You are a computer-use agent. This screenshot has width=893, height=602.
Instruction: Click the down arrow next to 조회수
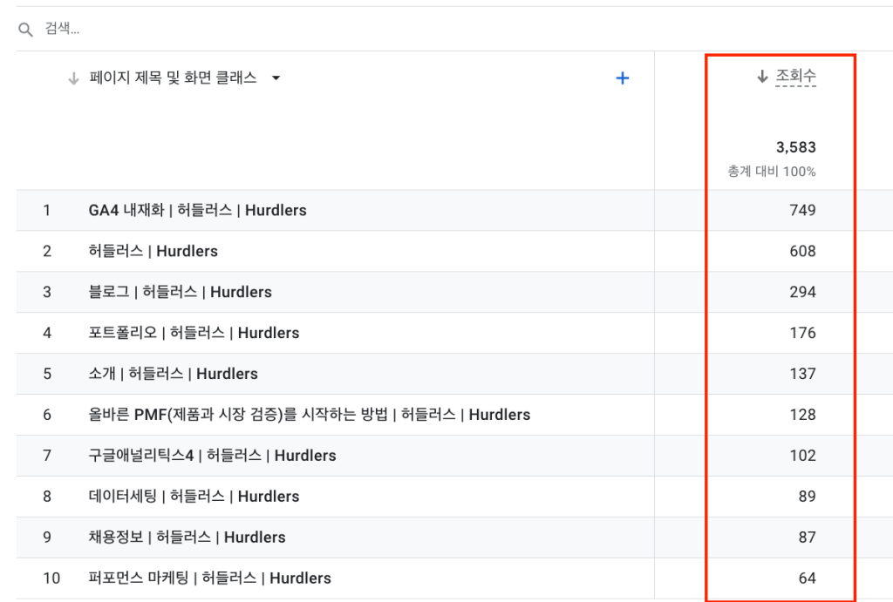[762, 77]
